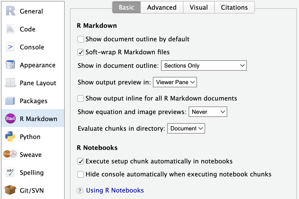The height and width of the screenshot is (199, 299).
Task: Click the 'Evaluate chunks in directory:' label
Action: tap(121, 129)
